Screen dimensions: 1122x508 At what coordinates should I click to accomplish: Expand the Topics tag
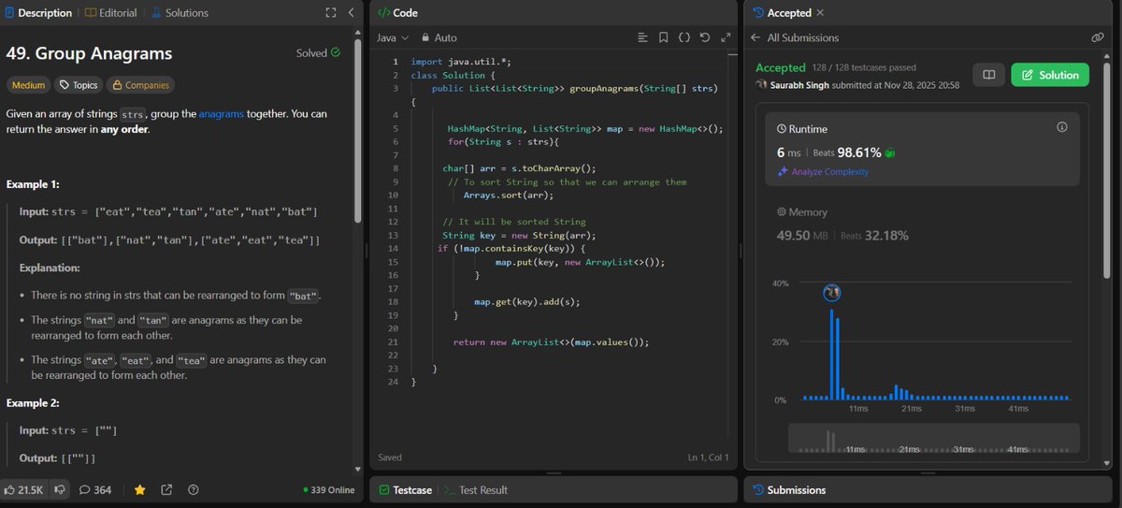(79, 85)
